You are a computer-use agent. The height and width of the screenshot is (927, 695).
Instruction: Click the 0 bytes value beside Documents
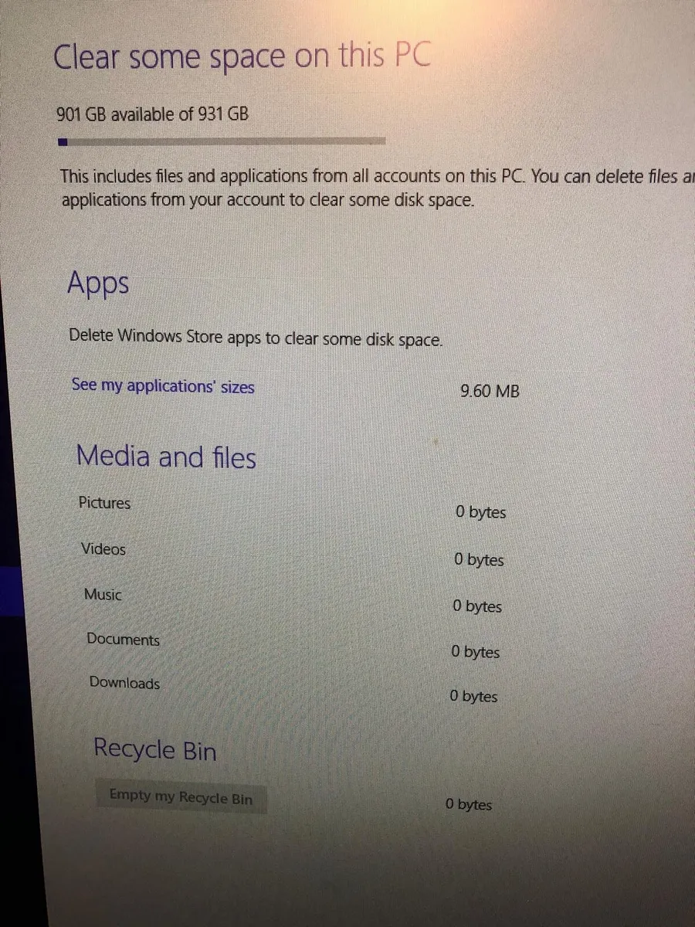pos(475,652)
